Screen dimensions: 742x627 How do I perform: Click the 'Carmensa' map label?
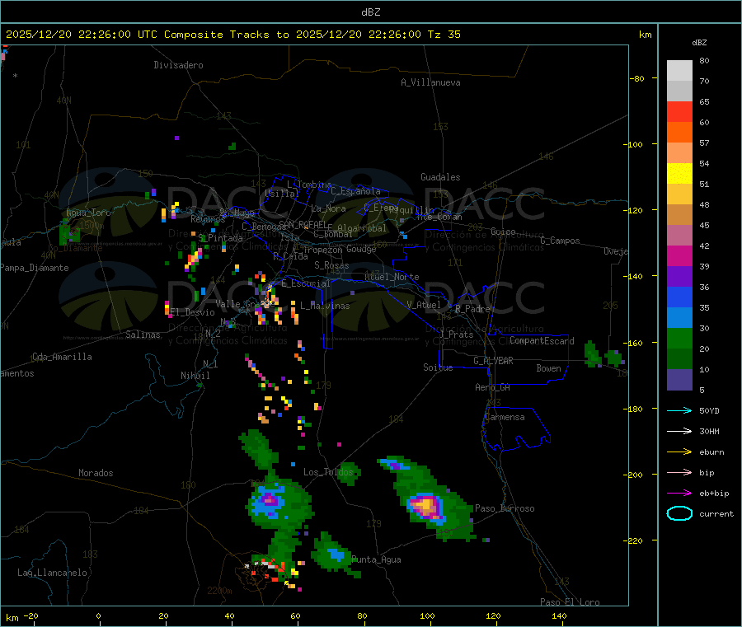(505, 418)
